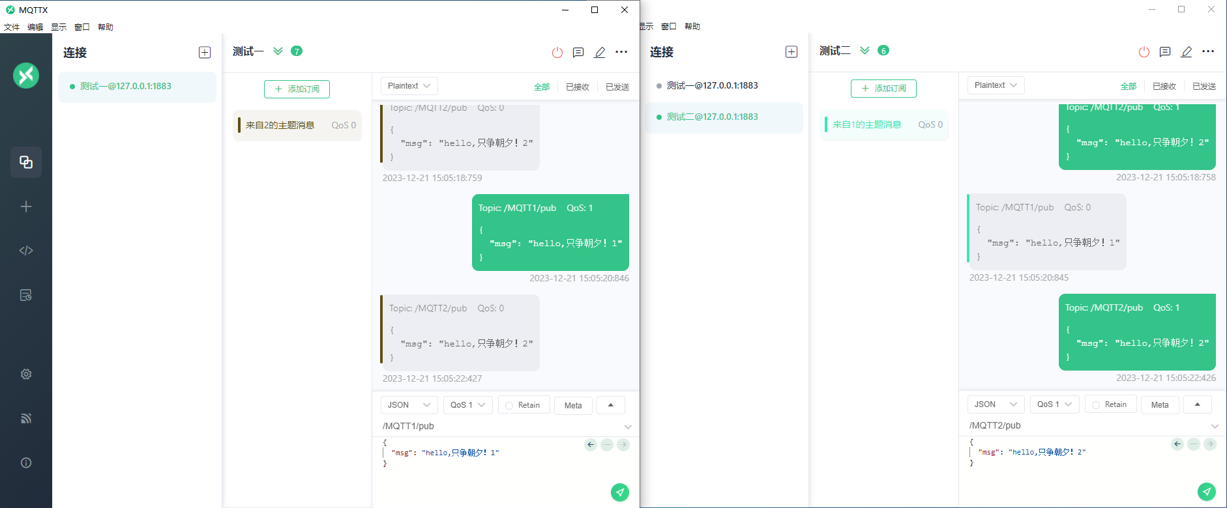
Task: Open the 窗口 menu in left window
Action: click(x=82, y=27)
